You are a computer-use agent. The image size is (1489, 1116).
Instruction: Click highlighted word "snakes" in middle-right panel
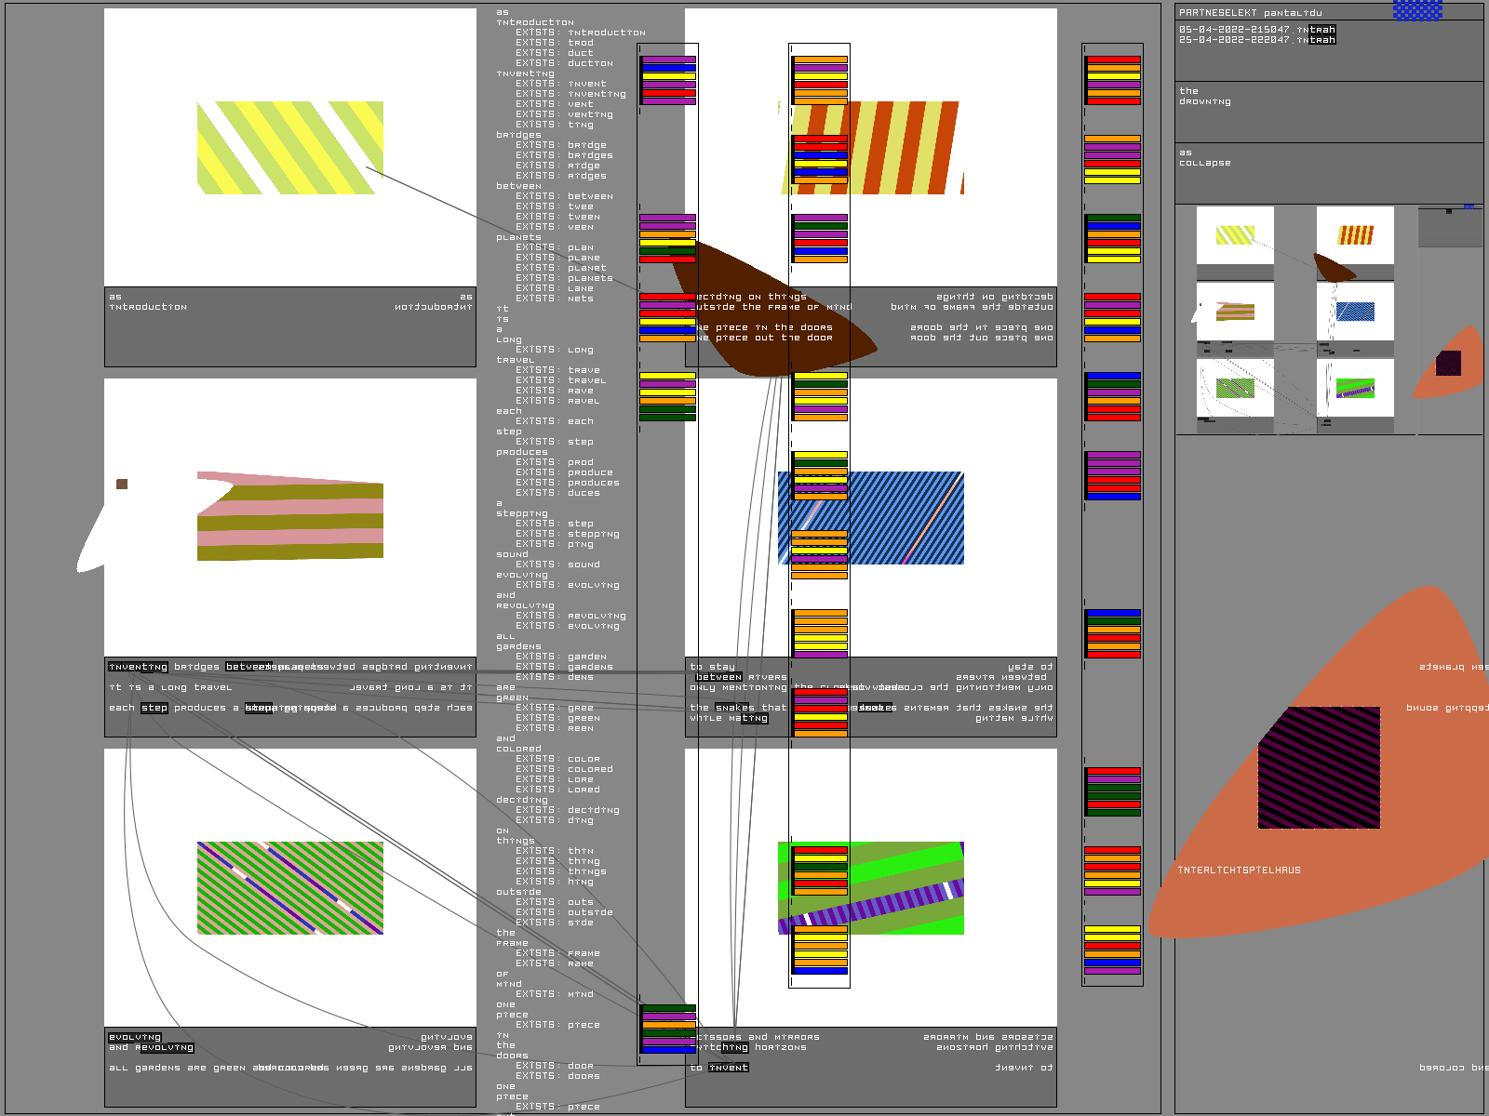coord(734,708)
